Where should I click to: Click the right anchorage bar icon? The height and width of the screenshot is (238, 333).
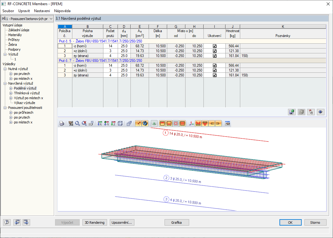point(218,123)
